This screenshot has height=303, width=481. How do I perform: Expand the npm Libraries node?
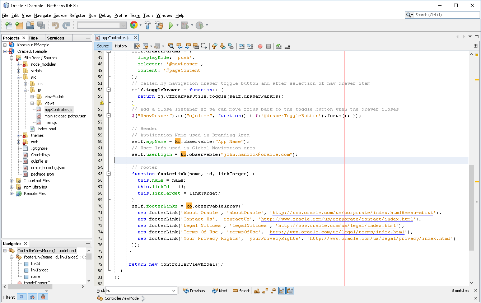12,187
